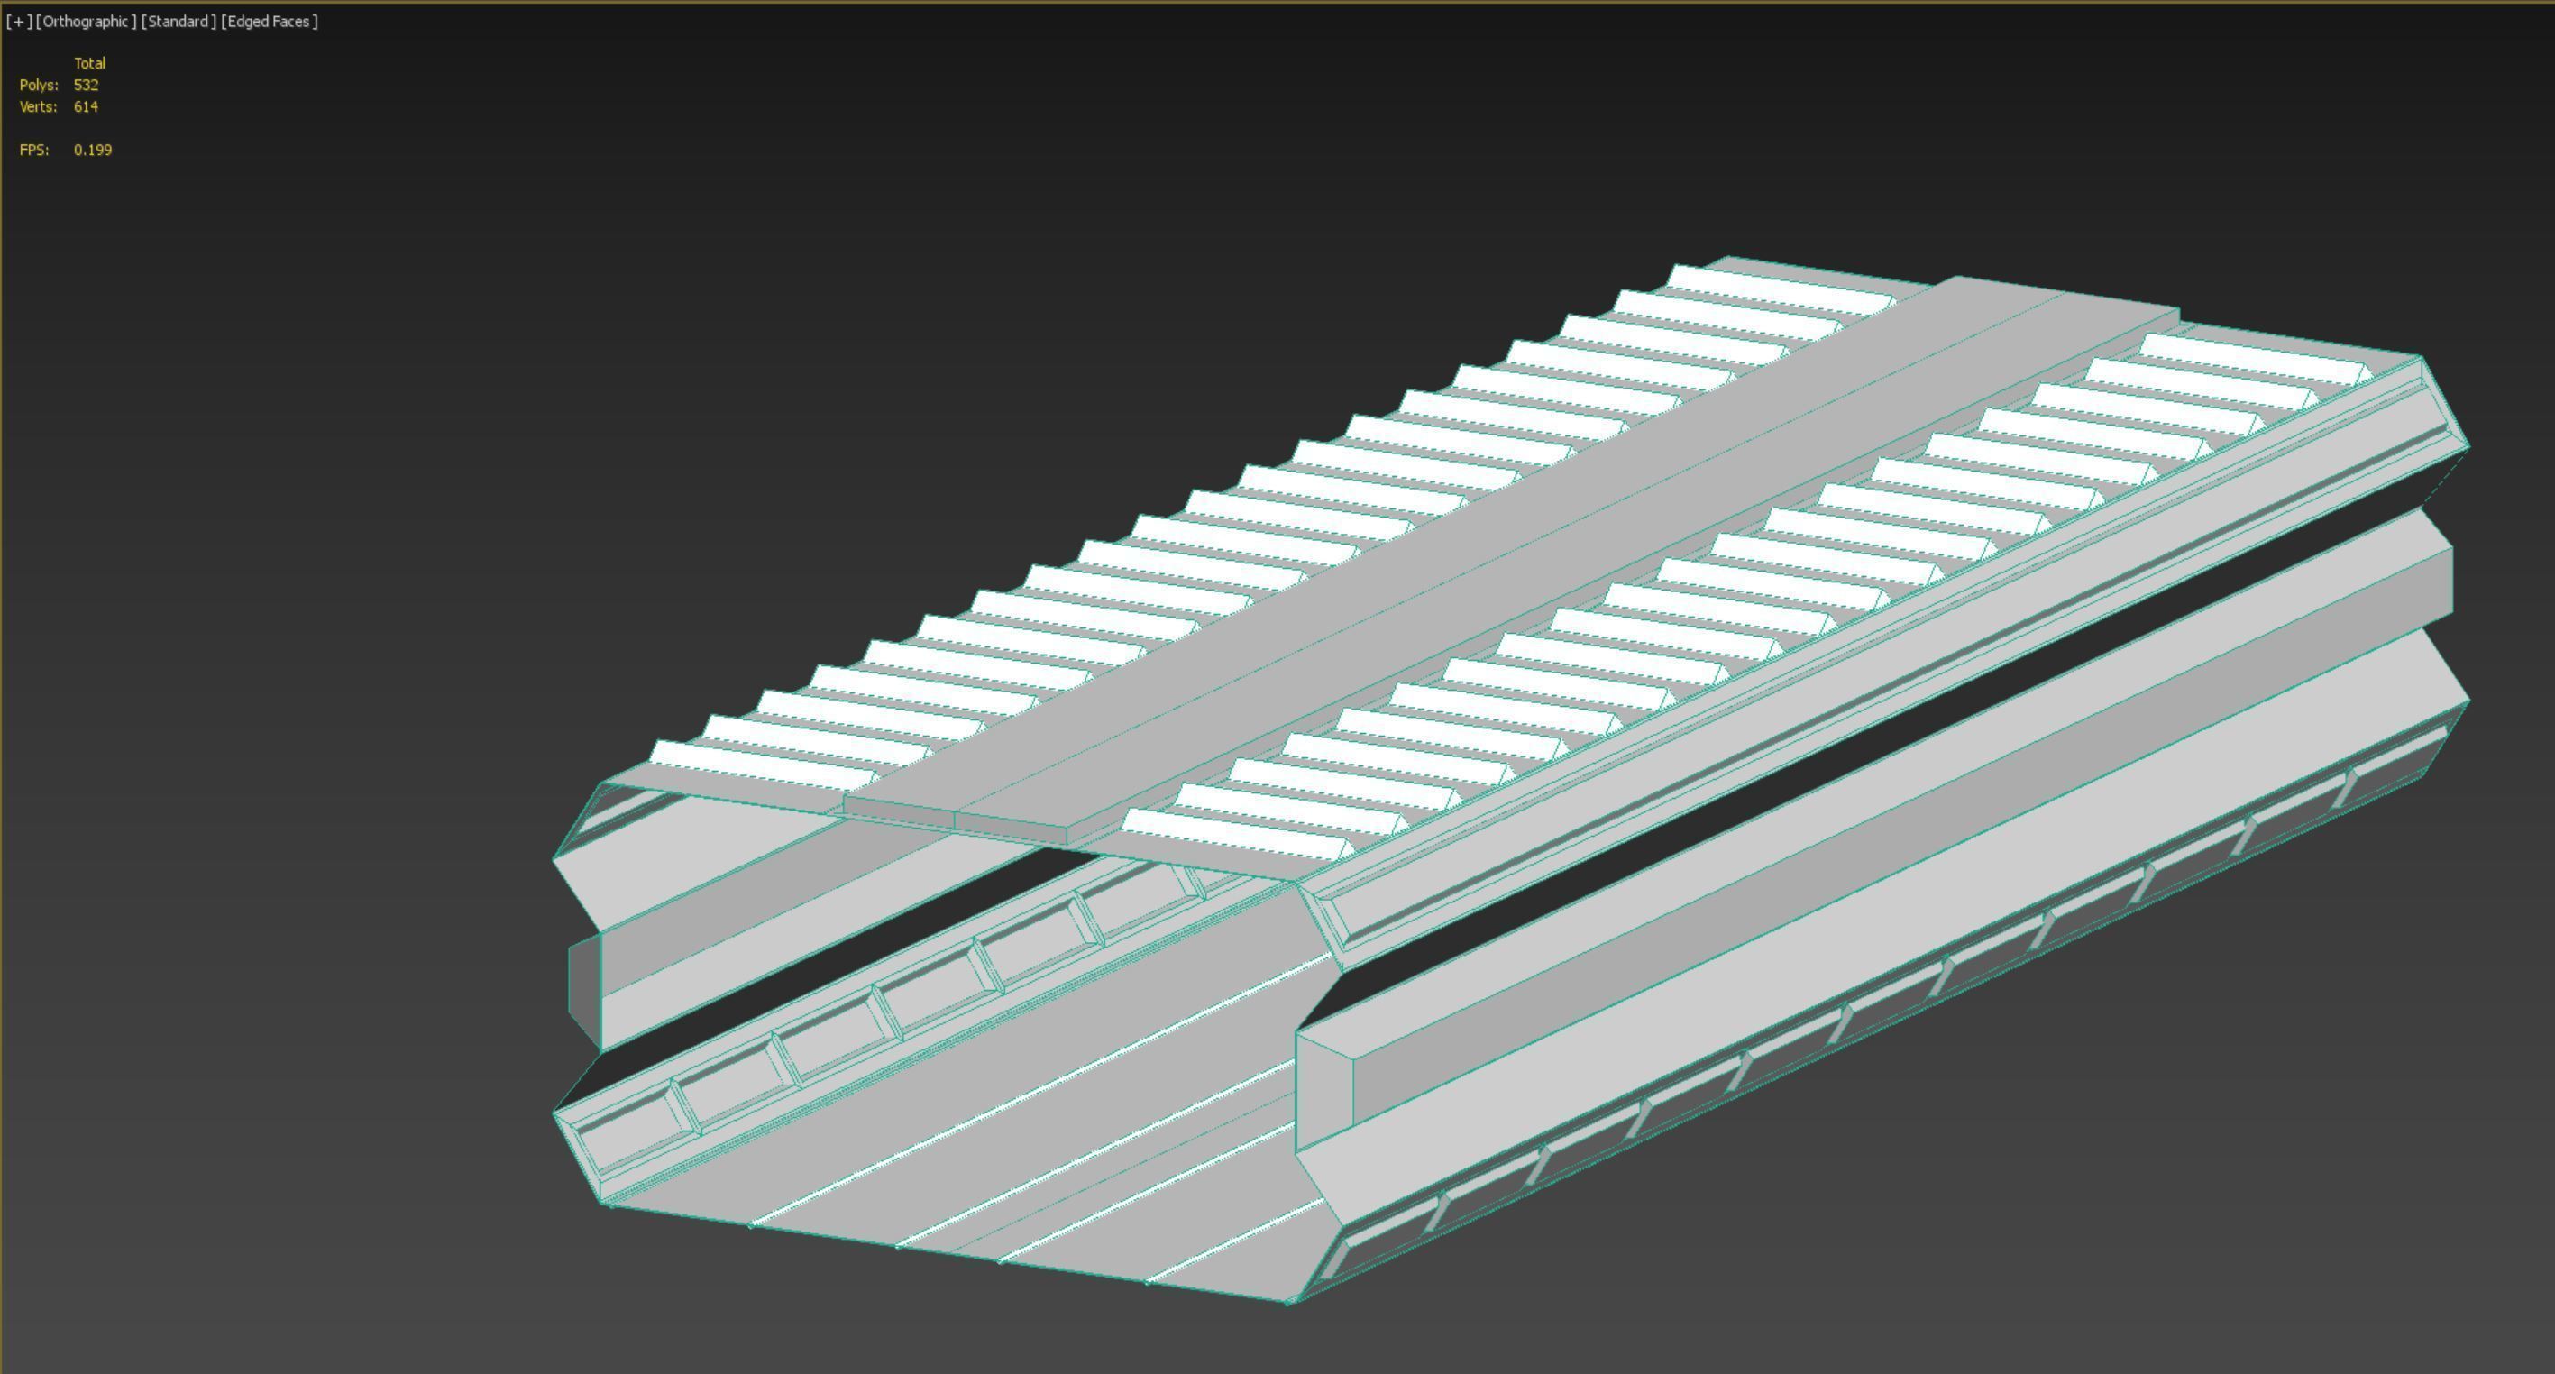Viewport: 2555px width, 1374px height.
Task: Click the 3D rail model in viewport
Action: pyautogui.click(x=1511, y=780)
